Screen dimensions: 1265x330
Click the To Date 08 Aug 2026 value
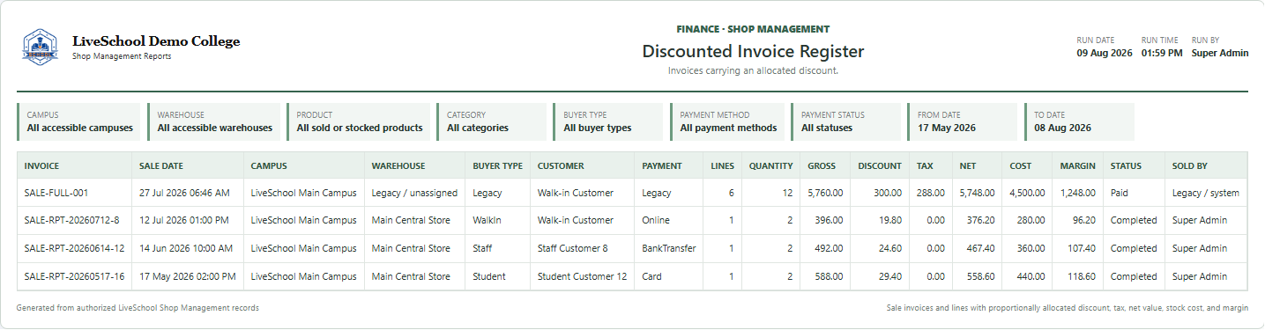click(x=1062, y=128)
